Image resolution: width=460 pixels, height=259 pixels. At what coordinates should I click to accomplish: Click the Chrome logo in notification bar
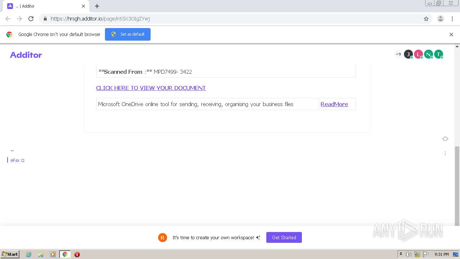click(x=9, y=35)
